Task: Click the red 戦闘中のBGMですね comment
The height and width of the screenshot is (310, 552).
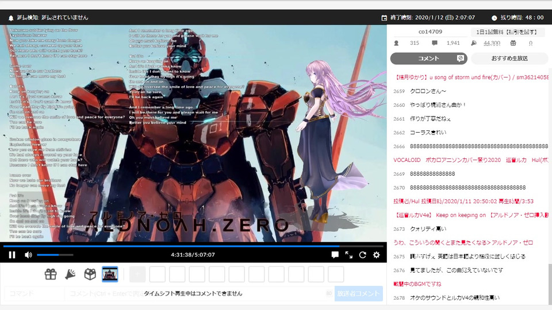Action: click(x=417, y=284)
